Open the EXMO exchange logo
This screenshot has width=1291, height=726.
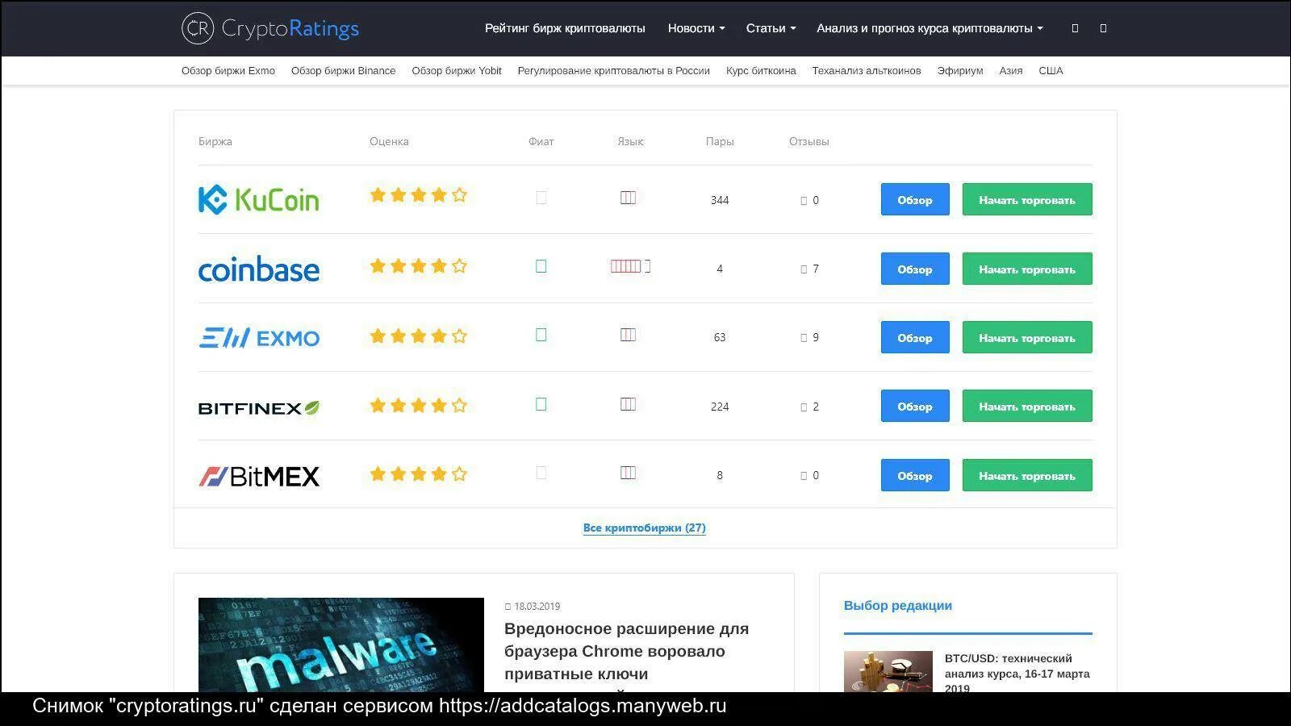click(259, 337)
